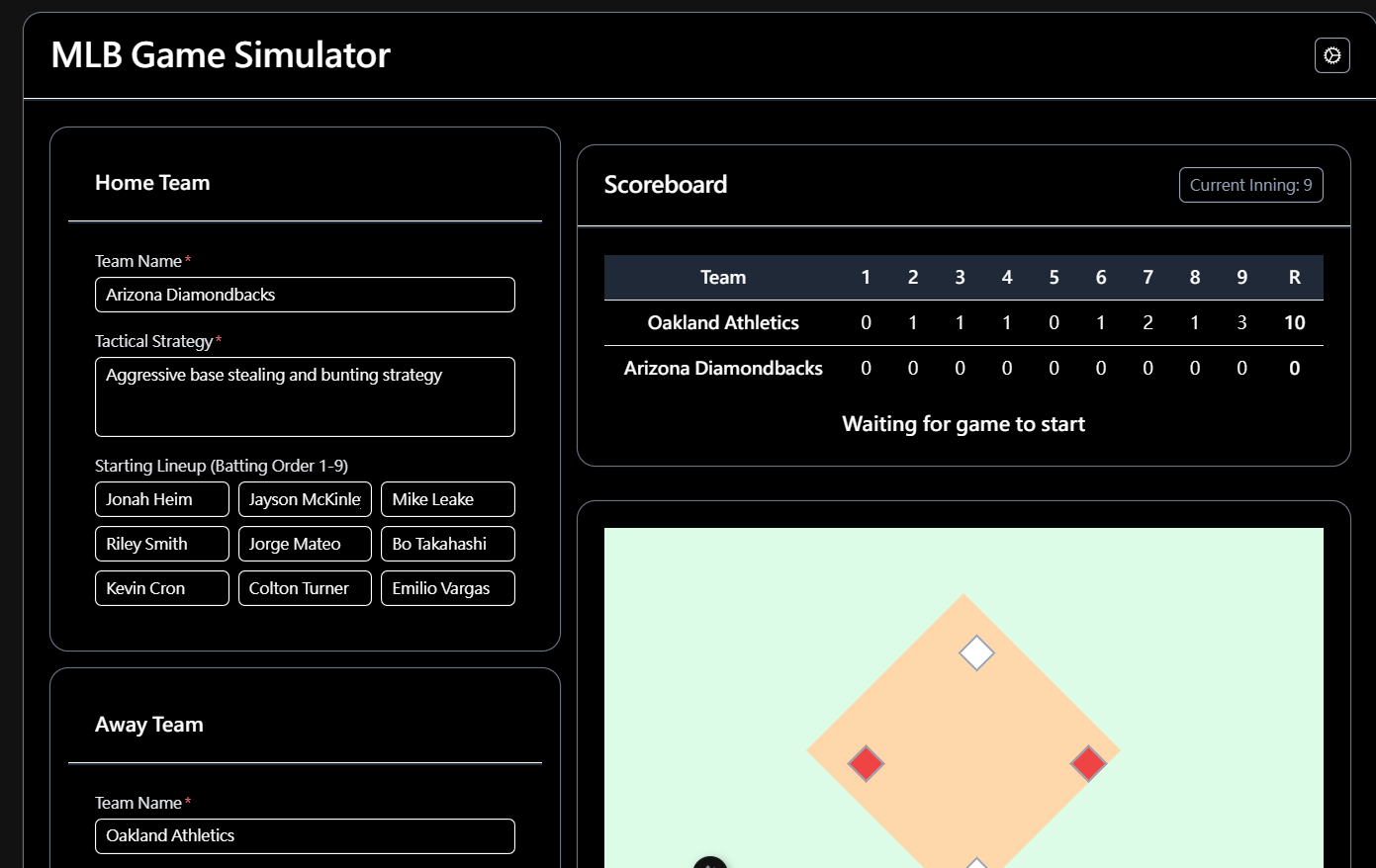Click the Tactical Strategy label
1376x868 pixels.
point(154,341)
